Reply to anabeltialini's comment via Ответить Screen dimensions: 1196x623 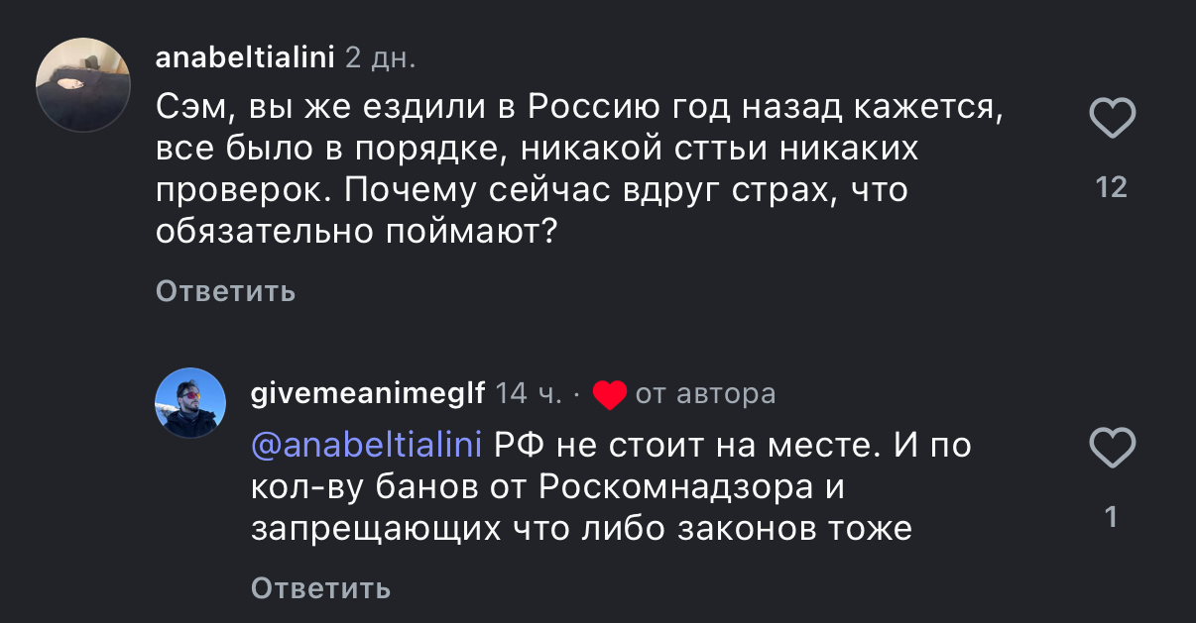(x=225, y=291)
